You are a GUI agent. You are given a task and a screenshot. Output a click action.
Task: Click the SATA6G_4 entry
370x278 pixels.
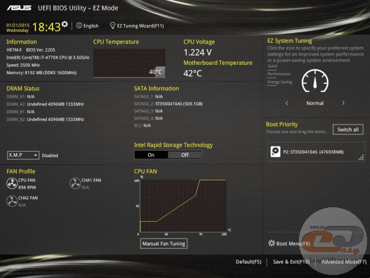click(x=149, y=118)
